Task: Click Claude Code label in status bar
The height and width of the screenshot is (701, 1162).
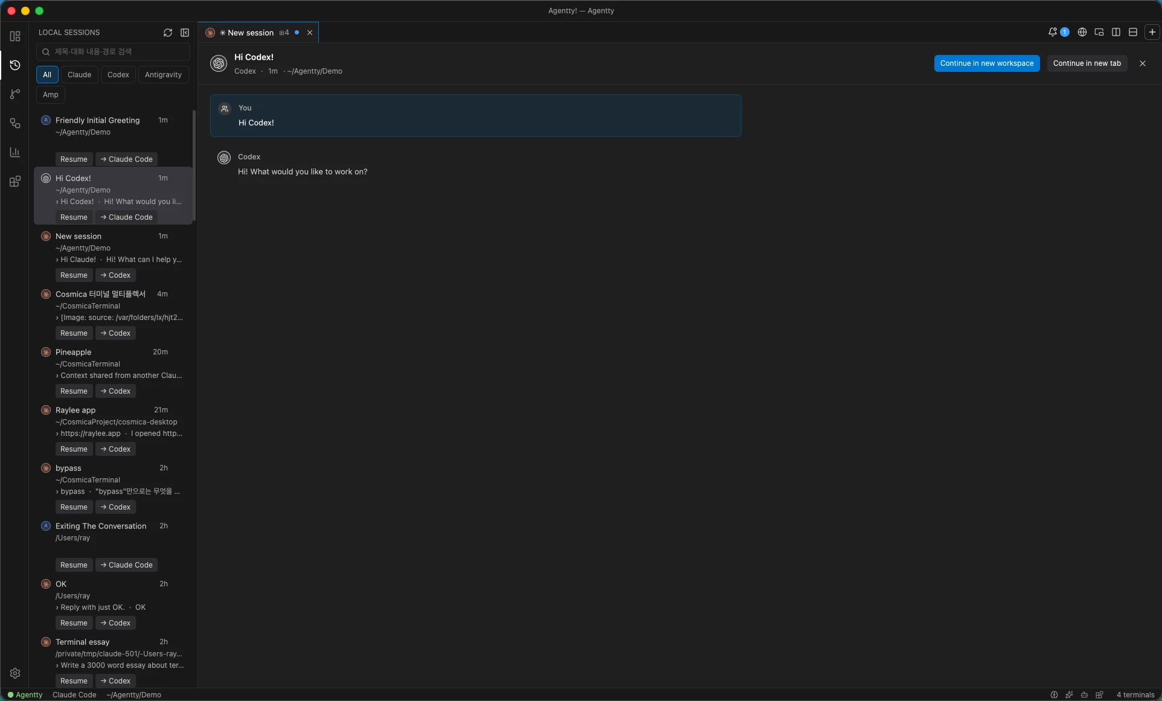Action: [x=74, y=695]
